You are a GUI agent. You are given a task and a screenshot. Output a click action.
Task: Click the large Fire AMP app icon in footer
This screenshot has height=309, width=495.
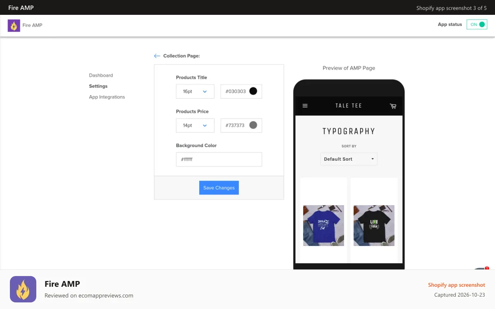(23, 289)
